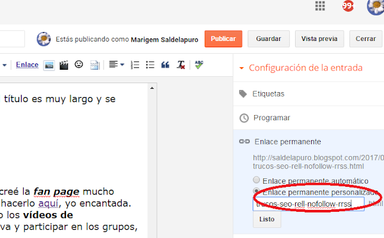Click the chain icon beside Enlace permanente
Screen dimensions: 384x238
tap(244, 141)
